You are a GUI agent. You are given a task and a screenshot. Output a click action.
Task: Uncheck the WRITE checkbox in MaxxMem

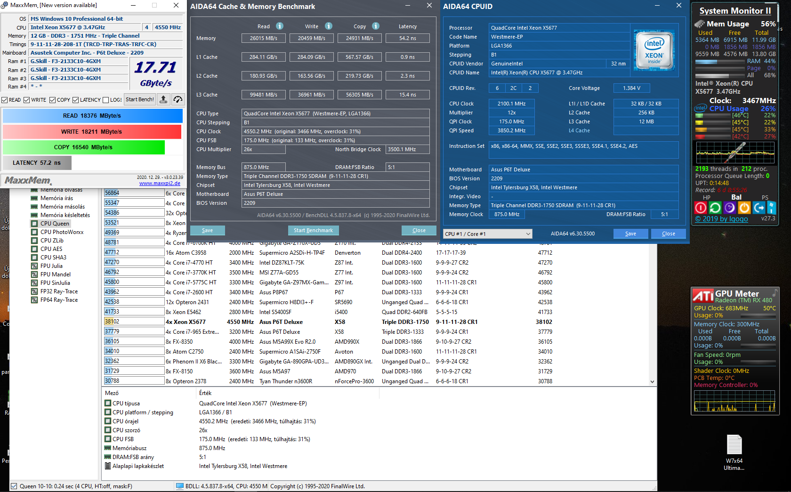point(27,100)
